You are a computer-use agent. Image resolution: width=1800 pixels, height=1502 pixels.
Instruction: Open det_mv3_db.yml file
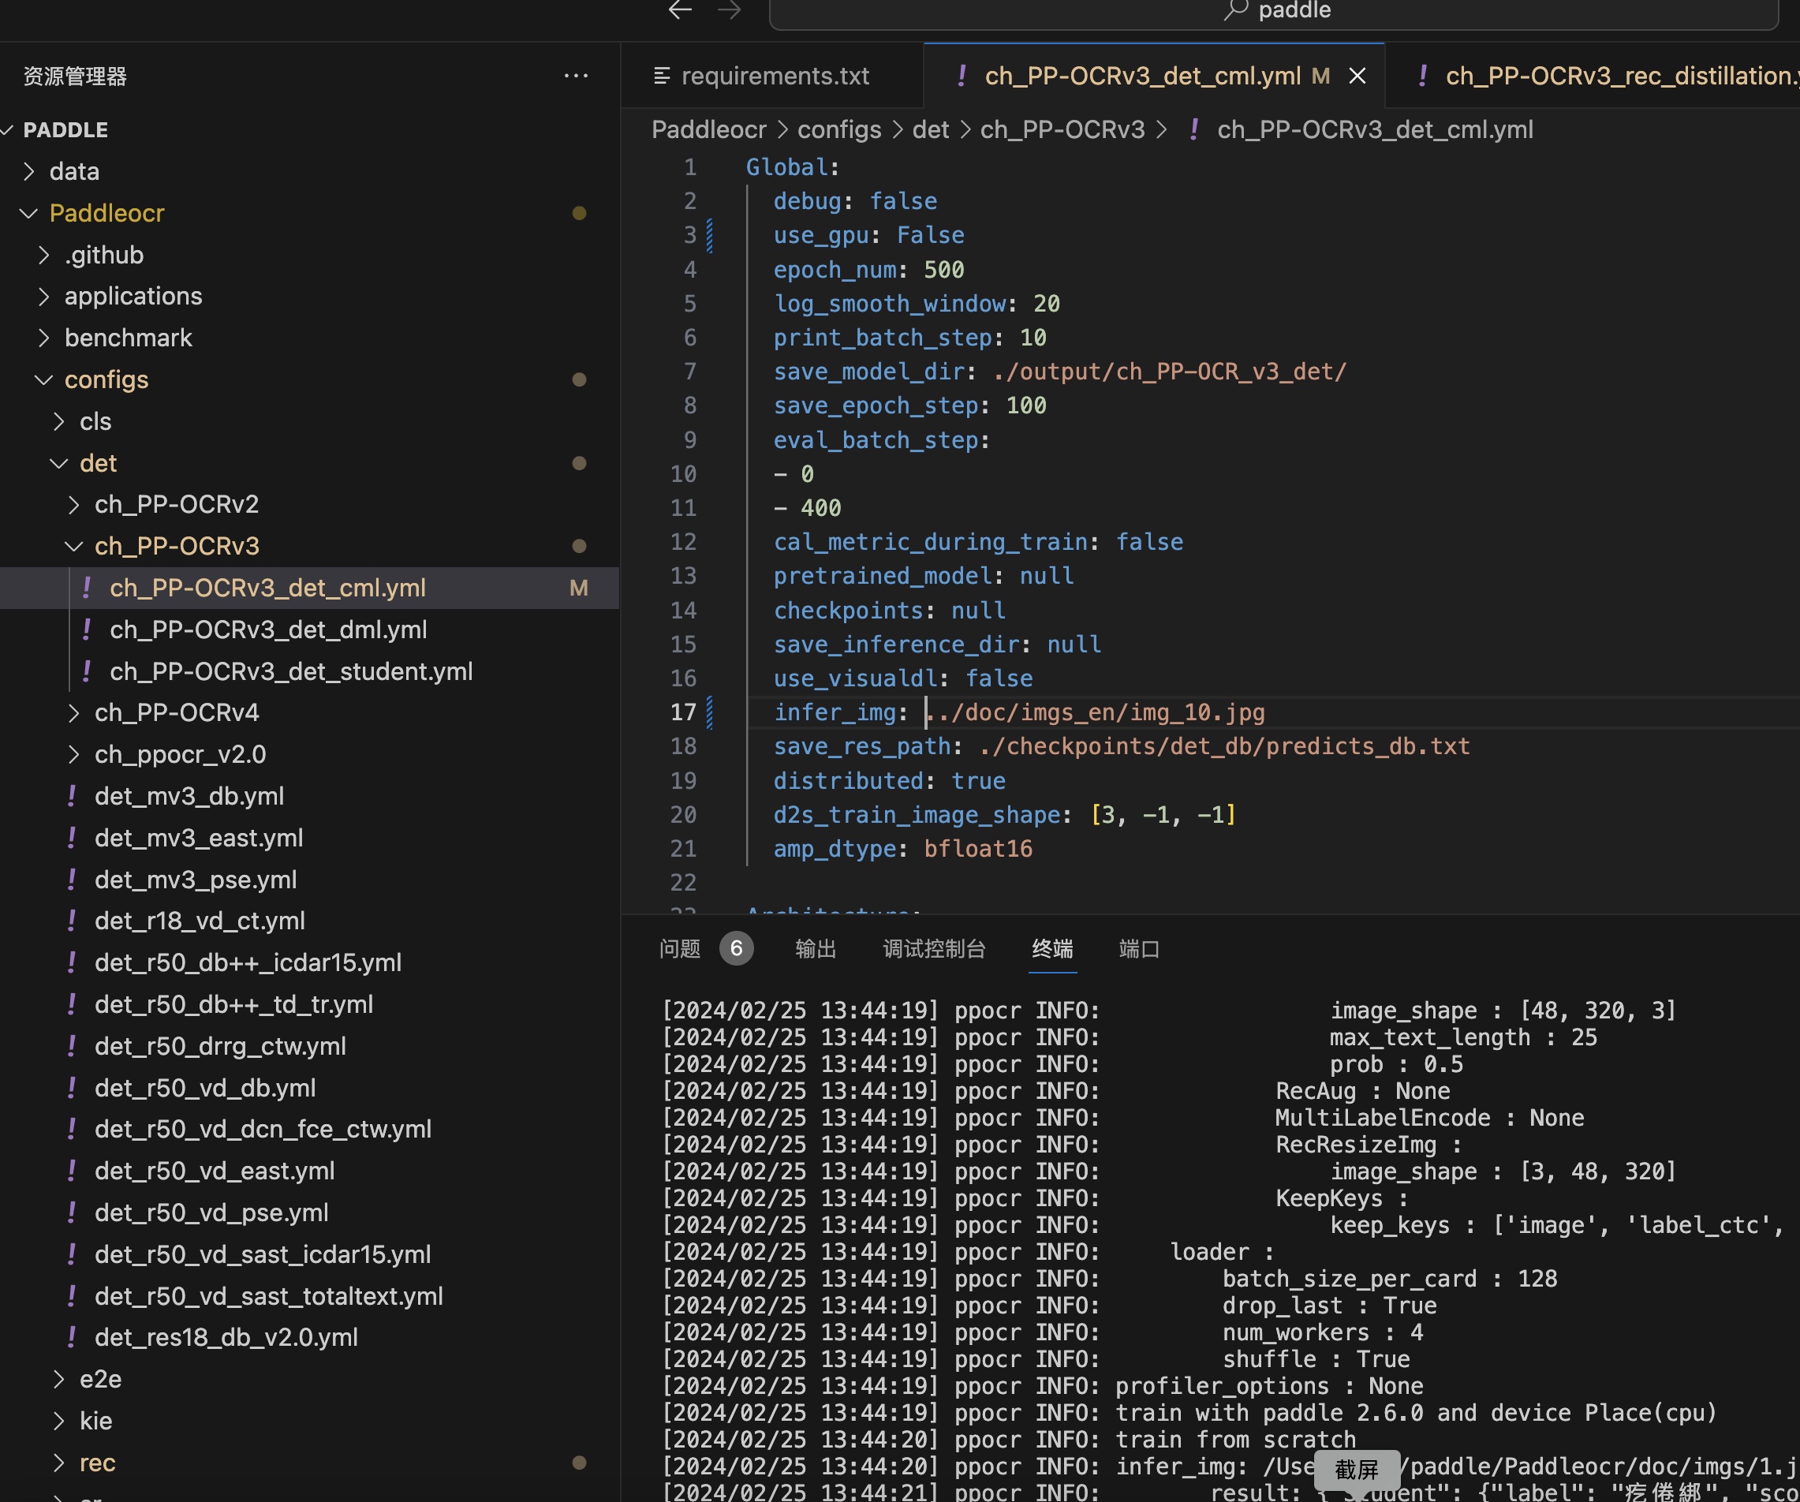click(309, 797)
